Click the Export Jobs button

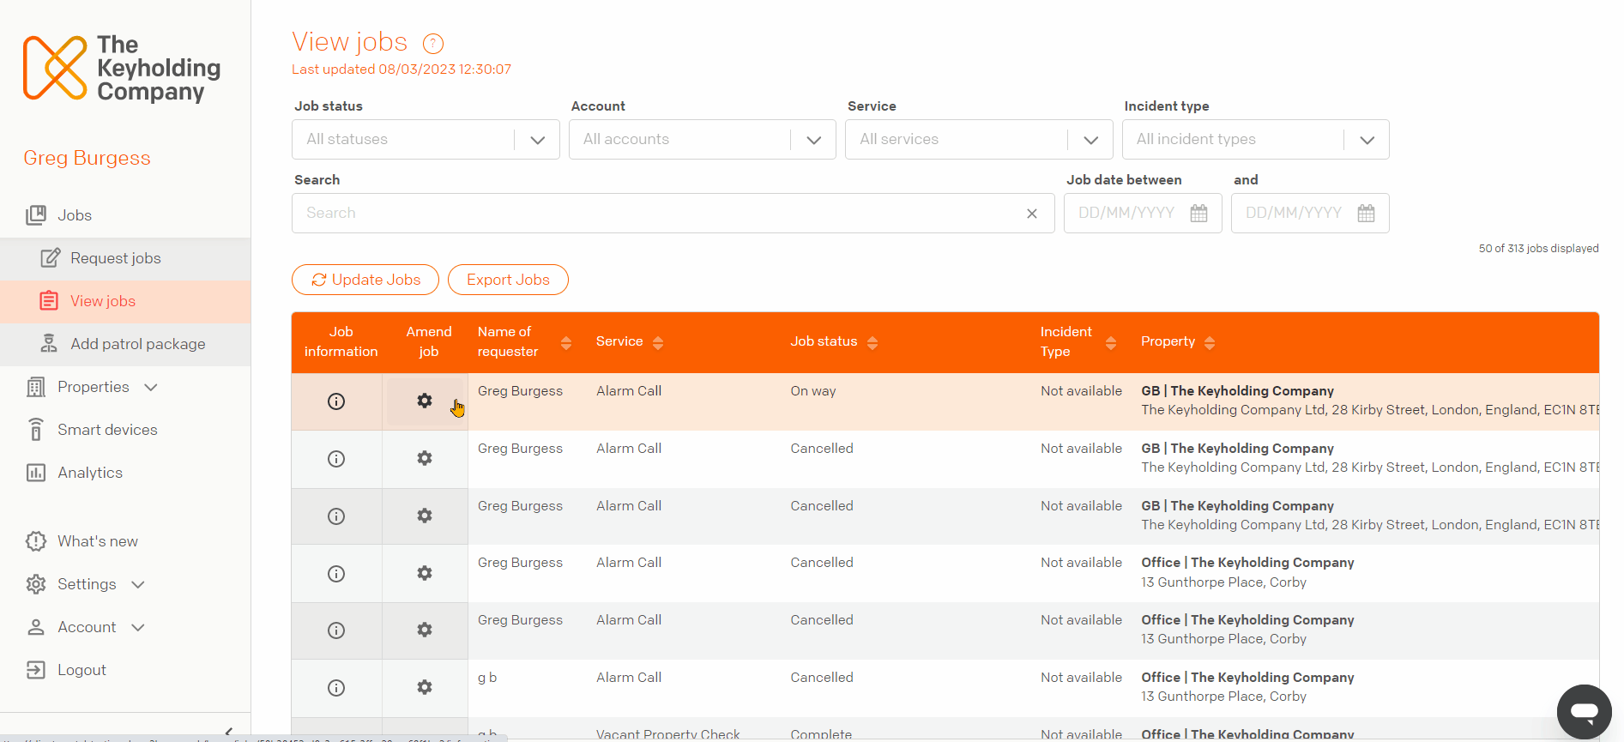(x=508, y=280)
